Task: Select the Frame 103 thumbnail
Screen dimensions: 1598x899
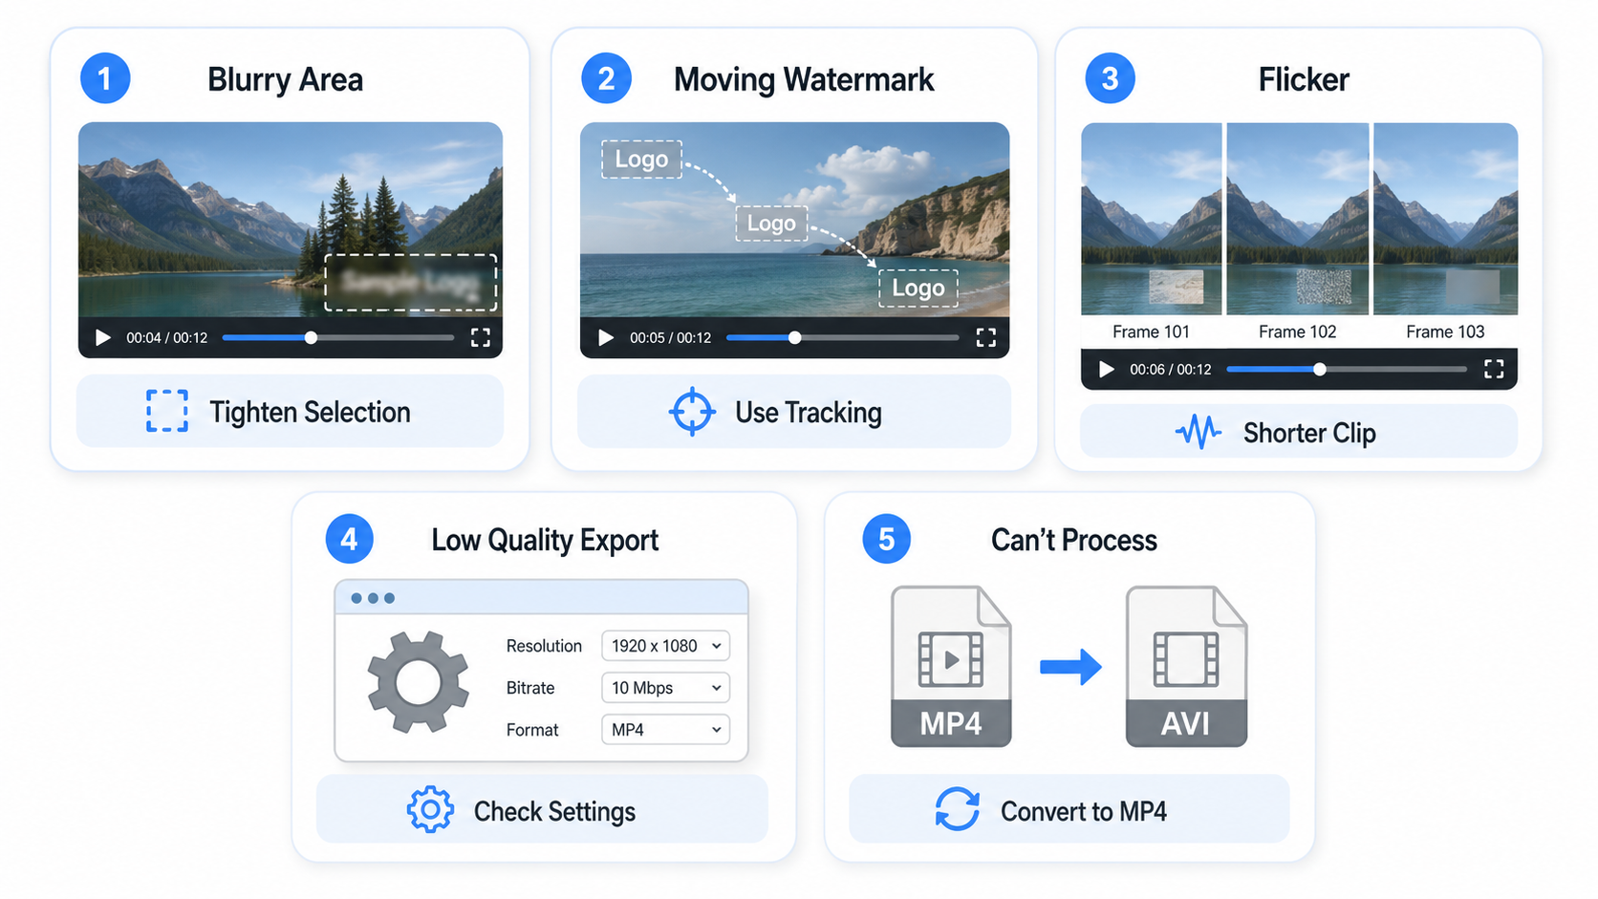Action: [x=1445, y=219]
